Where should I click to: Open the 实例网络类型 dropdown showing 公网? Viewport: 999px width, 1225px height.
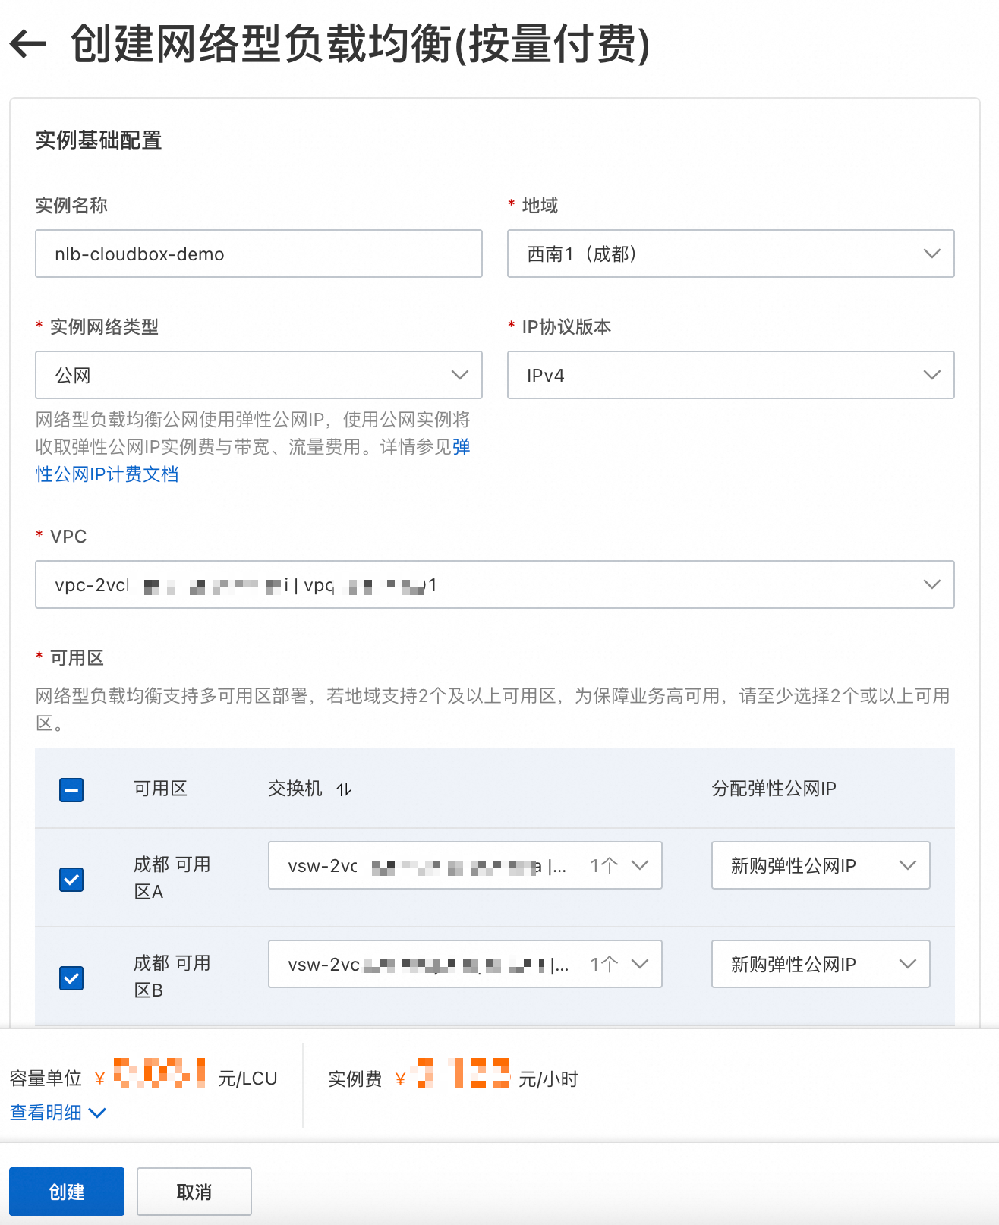(258, 375)
